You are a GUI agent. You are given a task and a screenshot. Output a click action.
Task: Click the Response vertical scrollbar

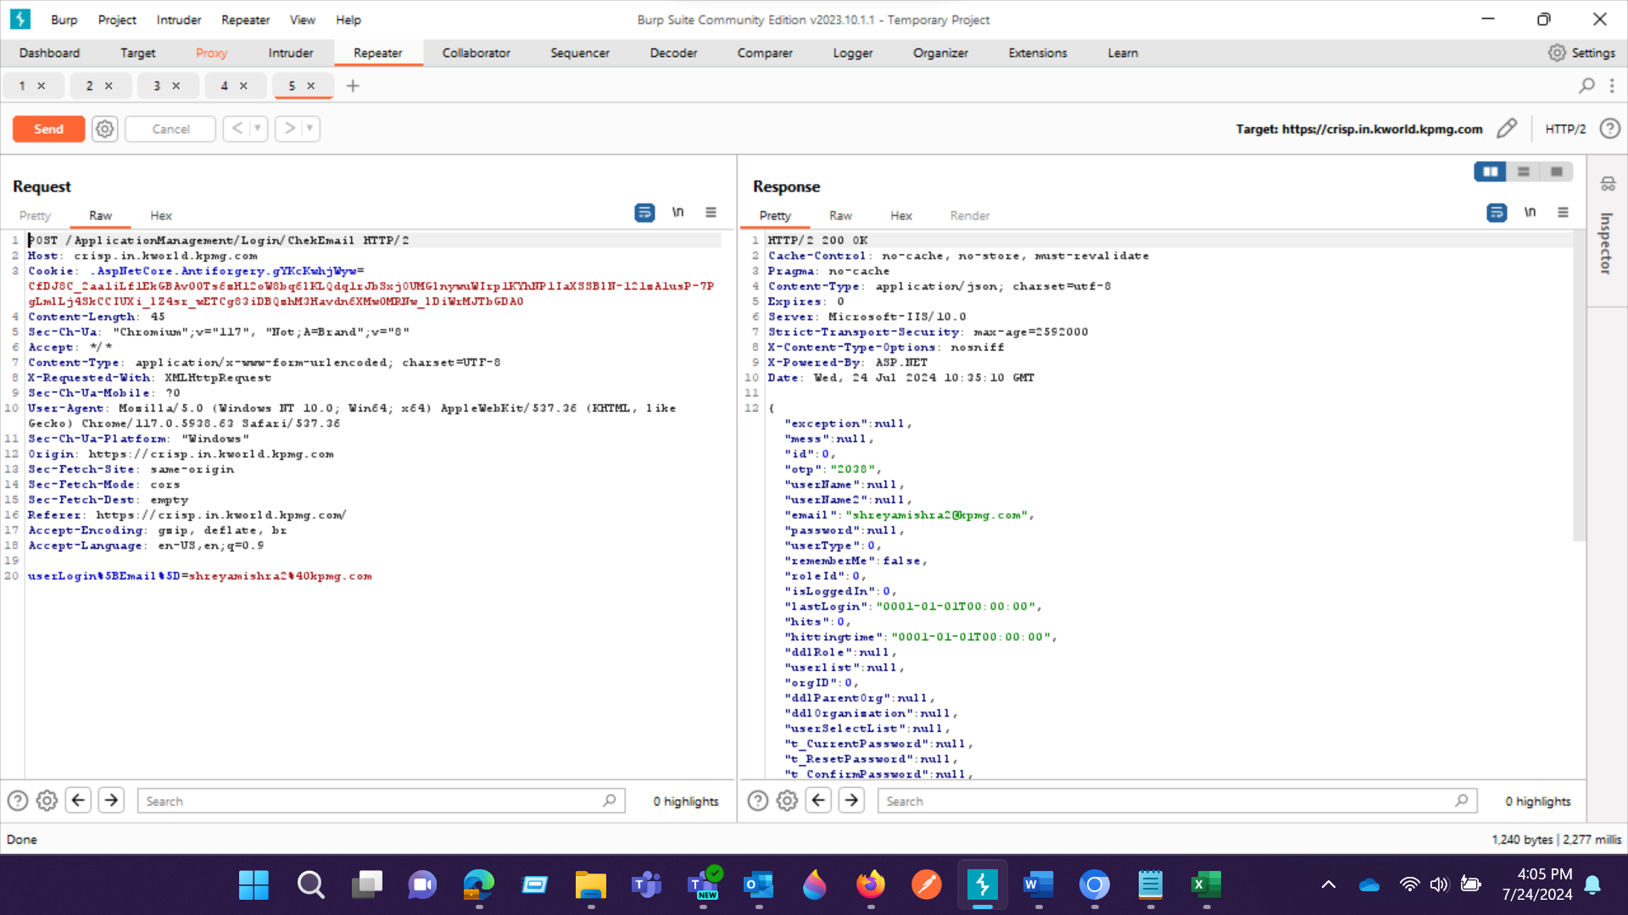click(x=1579, y=385)
